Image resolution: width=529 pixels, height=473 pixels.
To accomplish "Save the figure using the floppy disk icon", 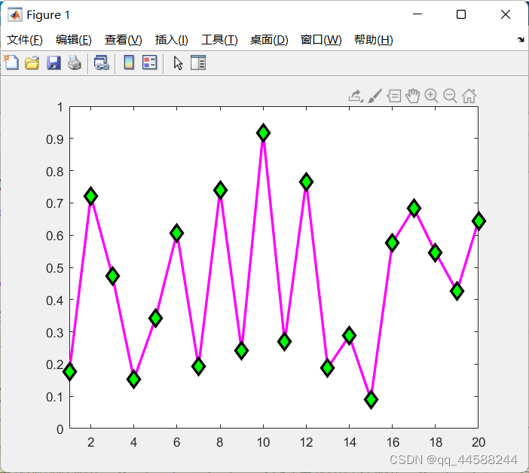I will click(x=54, y=63).
